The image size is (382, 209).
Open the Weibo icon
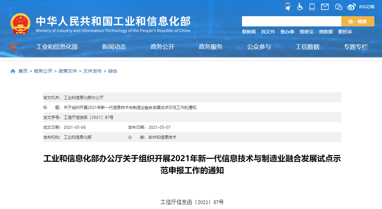click(351, 7)
